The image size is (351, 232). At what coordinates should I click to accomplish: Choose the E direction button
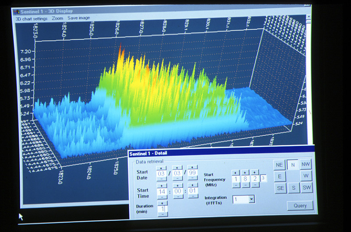pyautogui.click(x=280, y=176)
